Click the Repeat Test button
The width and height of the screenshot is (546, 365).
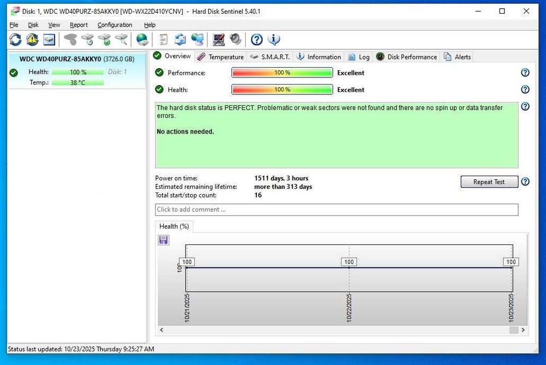[x=489, y=182]
